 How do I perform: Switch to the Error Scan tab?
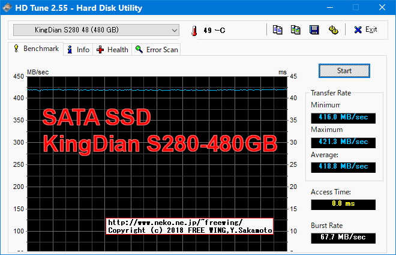click(157, 49)
